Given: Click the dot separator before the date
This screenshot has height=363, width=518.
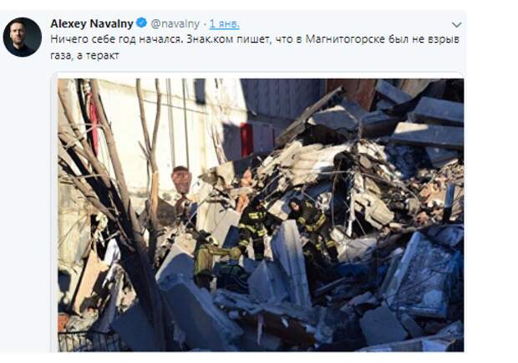Looking at the screenshot, I should click(205, 24).
